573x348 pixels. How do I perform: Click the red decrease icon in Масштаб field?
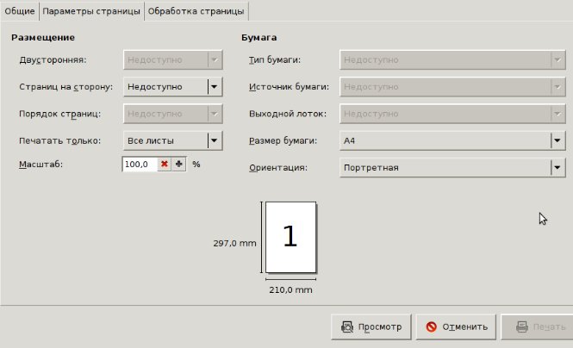click(x=164, y=165)
